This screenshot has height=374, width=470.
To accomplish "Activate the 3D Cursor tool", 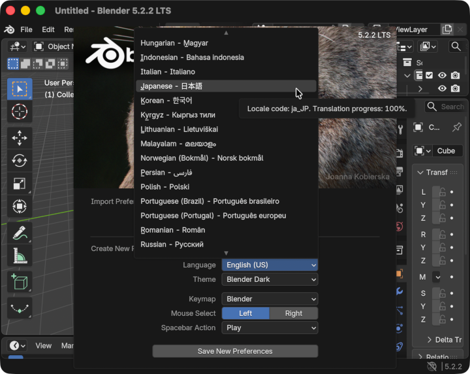I will (20, 112).
